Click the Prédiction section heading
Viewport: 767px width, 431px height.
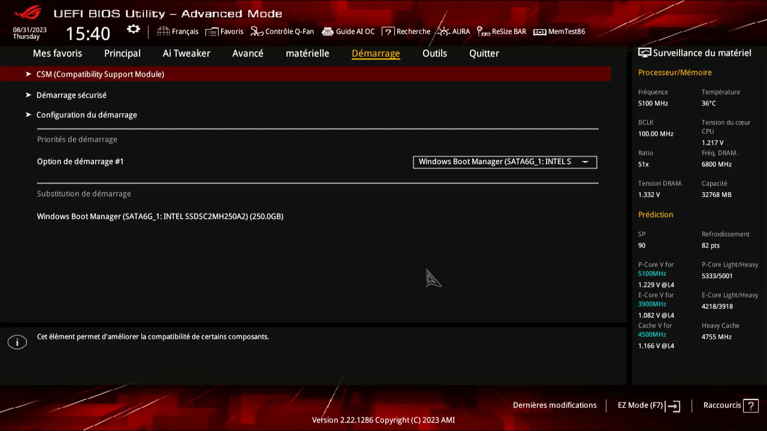[x=656, y=215]
